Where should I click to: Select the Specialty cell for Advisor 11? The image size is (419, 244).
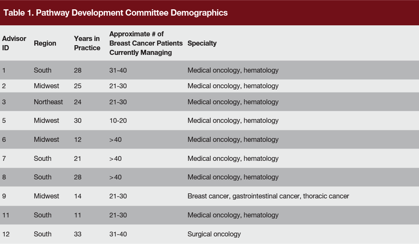(233, 215)
